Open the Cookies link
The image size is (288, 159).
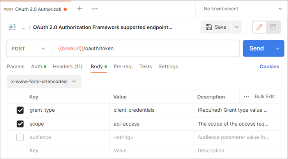[269, 67]
